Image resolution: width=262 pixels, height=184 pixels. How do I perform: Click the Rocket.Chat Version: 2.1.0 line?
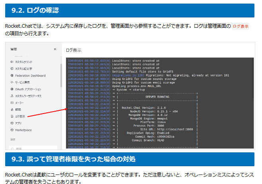tap(144, 108)
